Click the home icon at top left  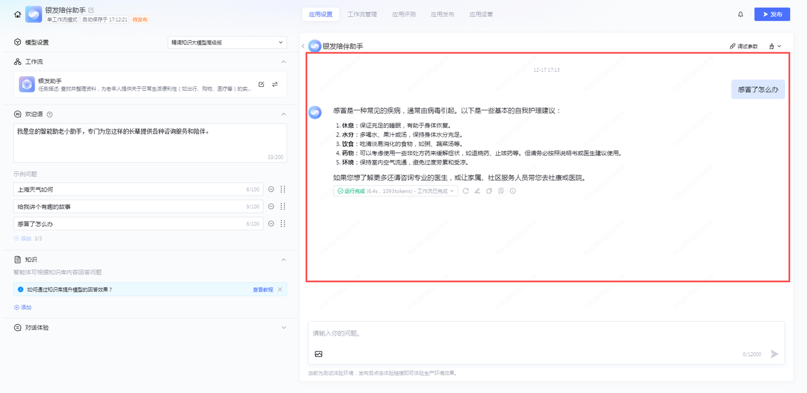[17, 14]
